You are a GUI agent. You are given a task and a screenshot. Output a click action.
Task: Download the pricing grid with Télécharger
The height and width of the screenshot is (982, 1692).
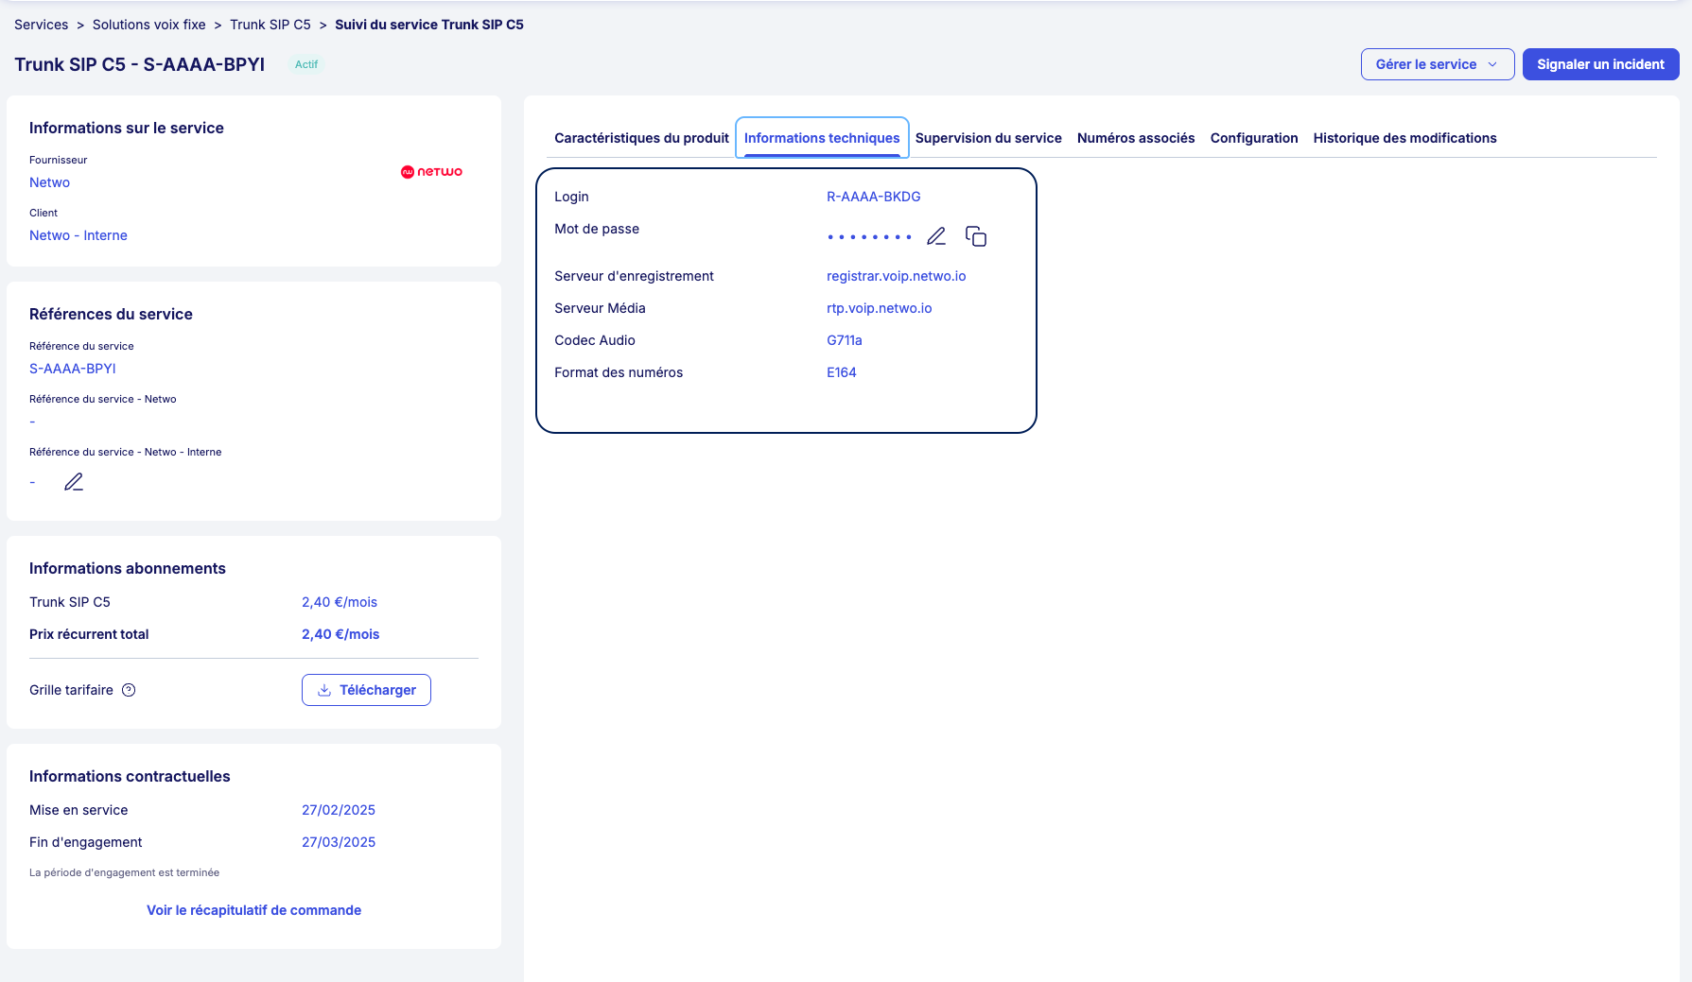click(366, 690)
